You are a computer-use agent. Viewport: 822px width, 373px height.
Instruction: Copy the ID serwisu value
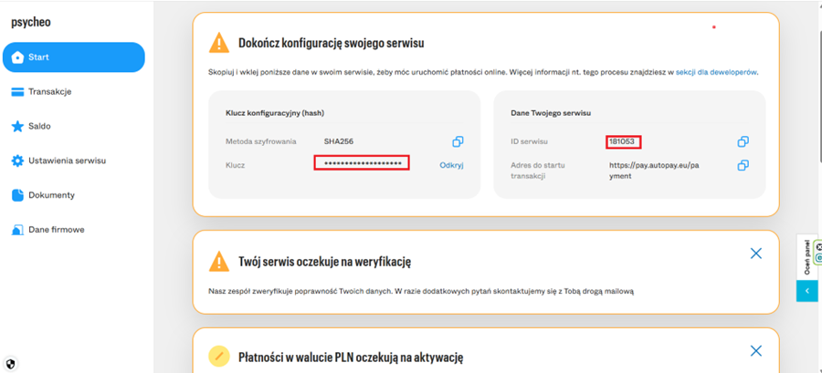(743, 141)
